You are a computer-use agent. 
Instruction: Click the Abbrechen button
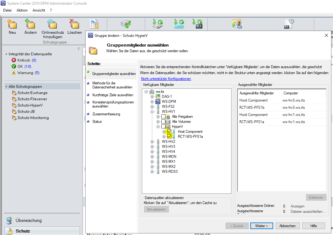point(287,226)
